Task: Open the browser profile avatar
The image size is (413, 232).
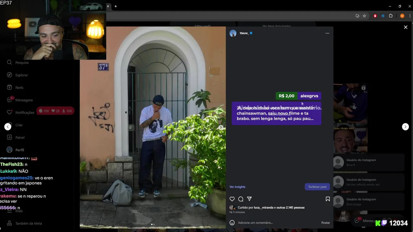Action: [402, 16]
